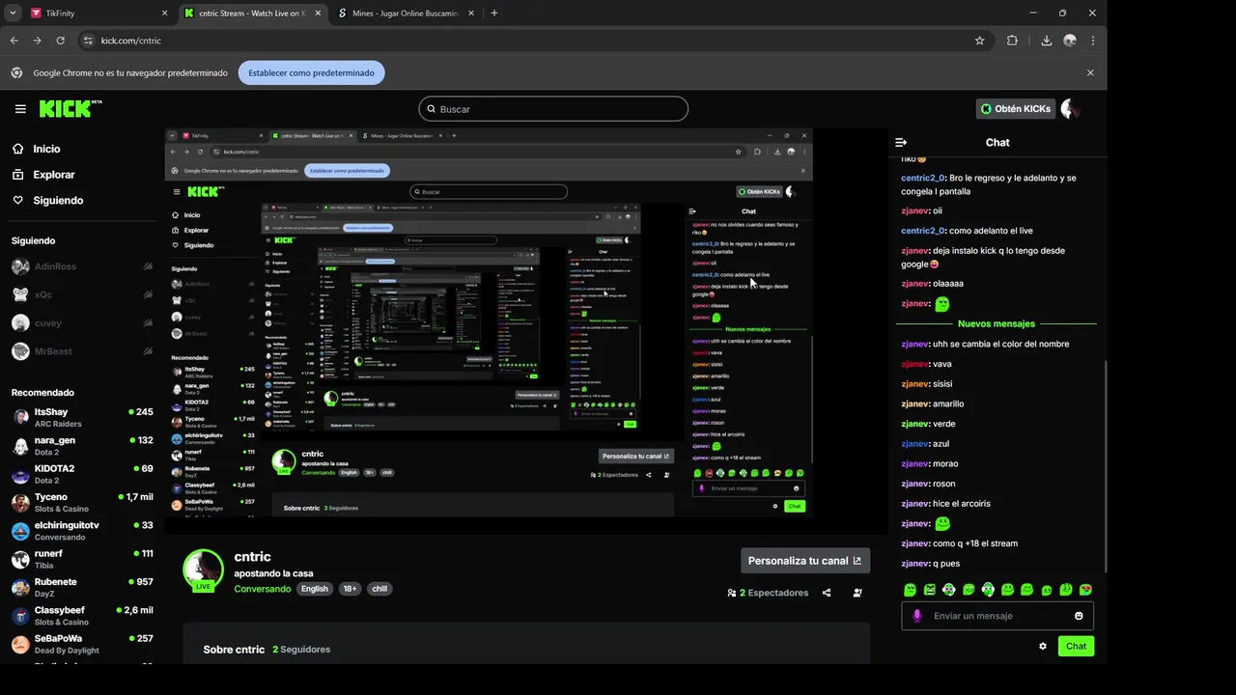The height and width of the screenshot is (695, 1236).
Task: Open the Kick hamburger sidebar menu
Action: (20, 109)
